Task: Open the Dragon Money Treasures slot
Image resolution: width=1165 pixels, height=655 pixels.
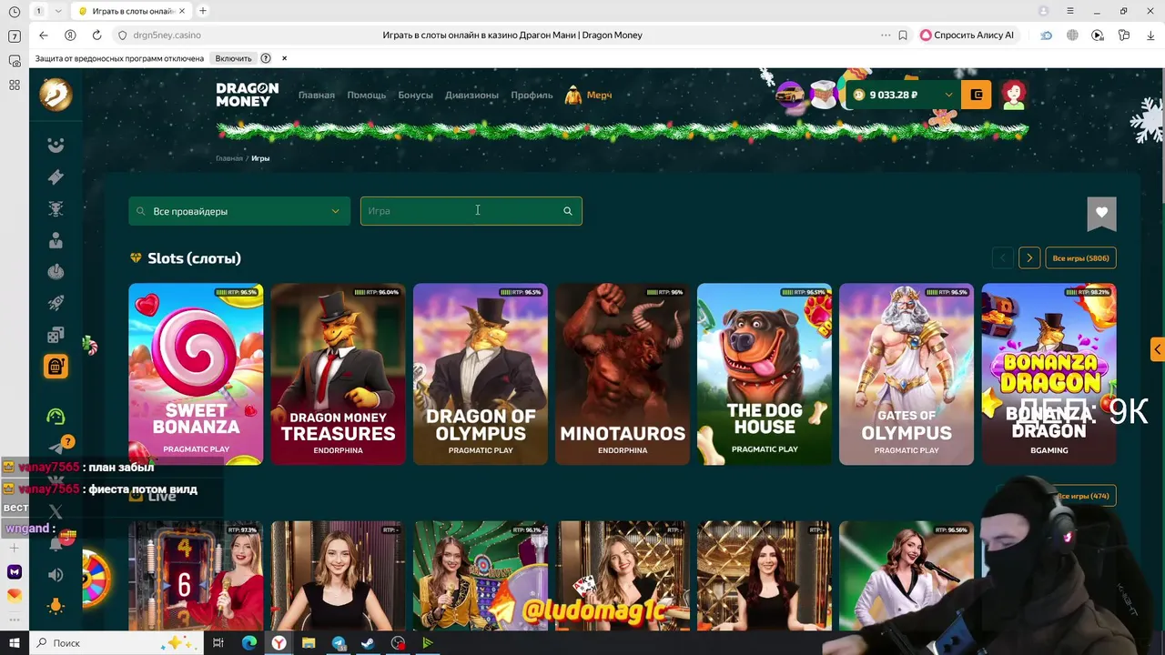Action: pyautogui.click(x=338, y=374)
